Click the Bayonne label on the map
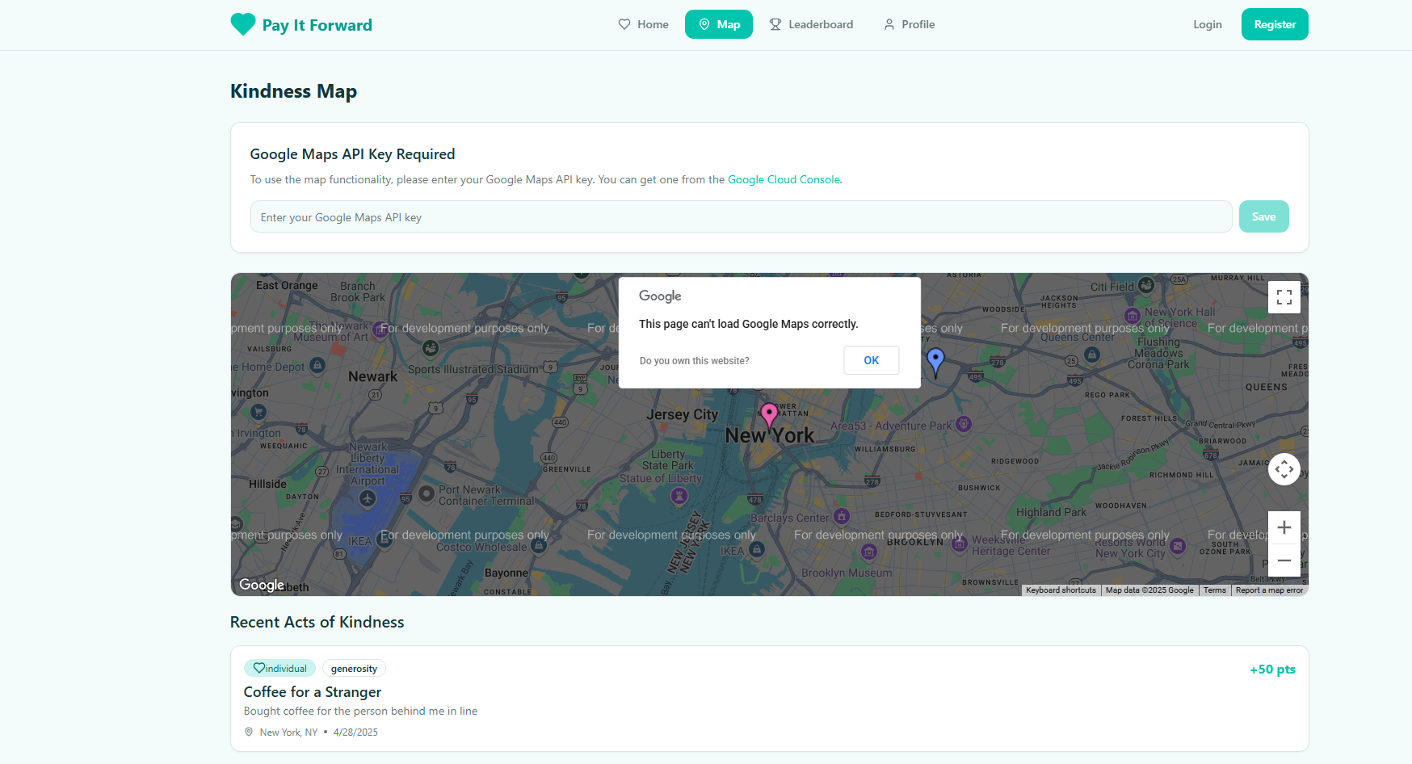1412x764 pixels. [506, 573]
